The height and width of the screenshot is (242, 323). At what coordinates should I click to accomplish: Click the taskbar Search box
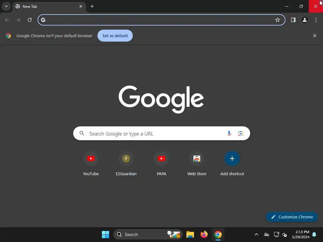click(148, 234)
